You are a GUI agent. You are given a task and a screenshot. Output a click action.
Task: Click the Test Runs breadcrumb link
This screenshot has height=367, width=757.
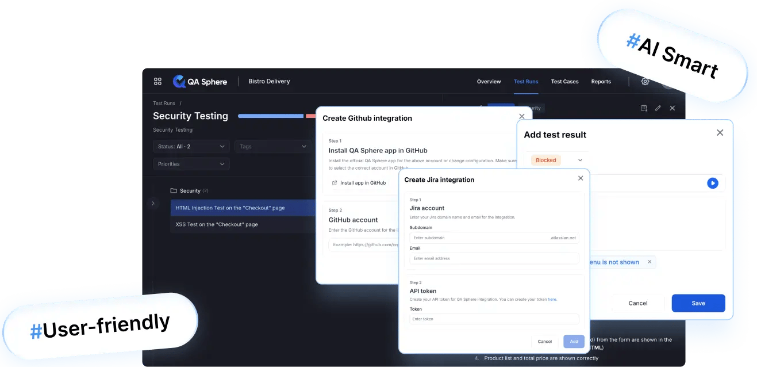click(164, 104)
